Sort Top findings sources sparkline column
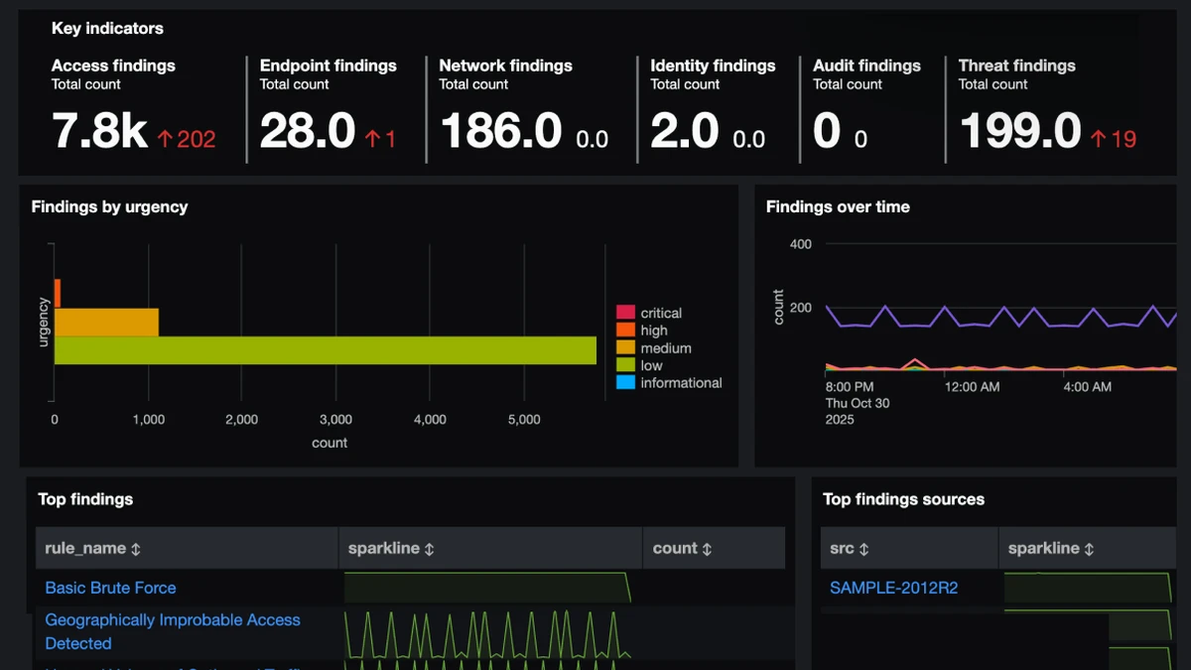The width and height of the screenshot is (1191, 670). 1089,549
